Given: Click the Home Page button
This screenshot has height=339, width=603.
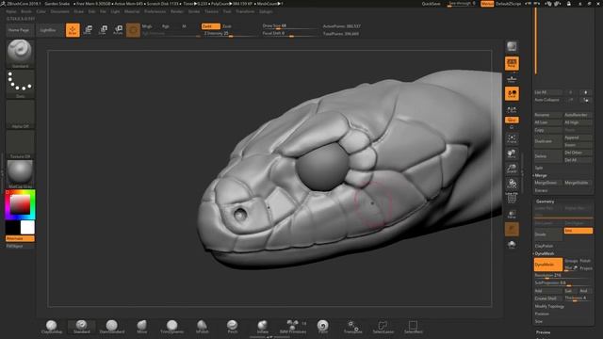Looking at the screenshot, I should (x=19, y=30).
